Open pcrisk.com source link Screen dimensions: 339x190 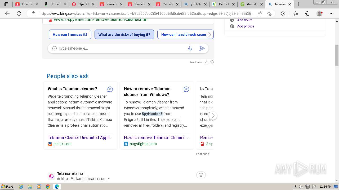point(63,144)
